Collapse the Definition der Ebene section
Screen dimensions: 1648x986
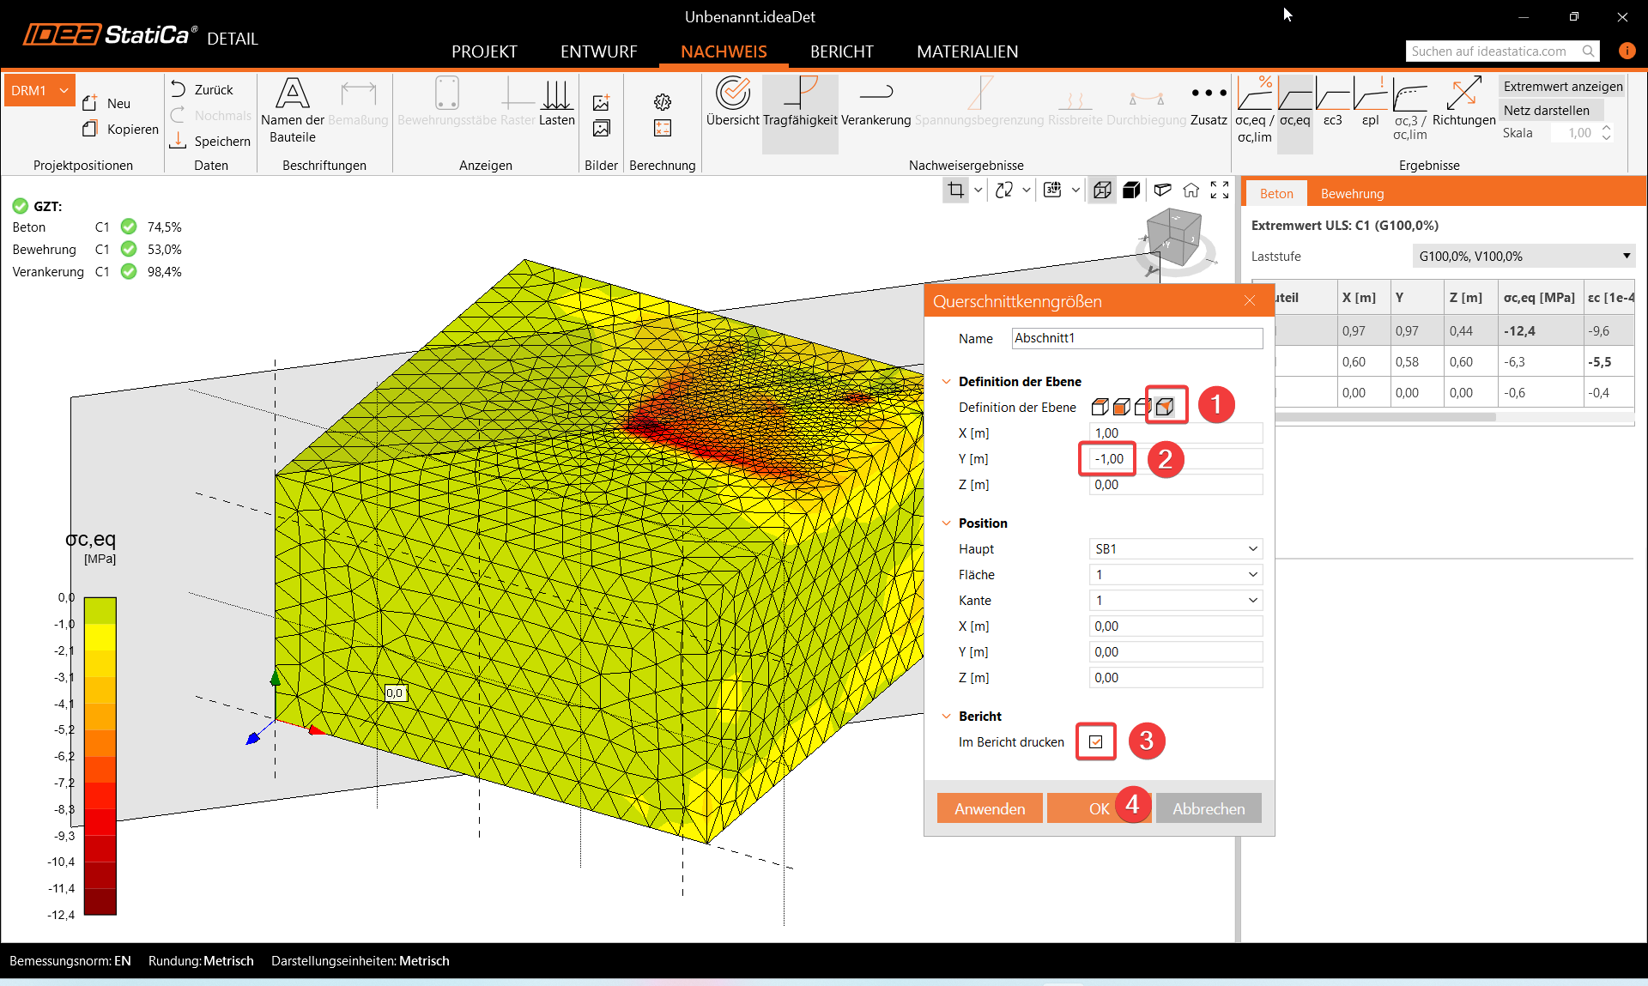[947, 382]
